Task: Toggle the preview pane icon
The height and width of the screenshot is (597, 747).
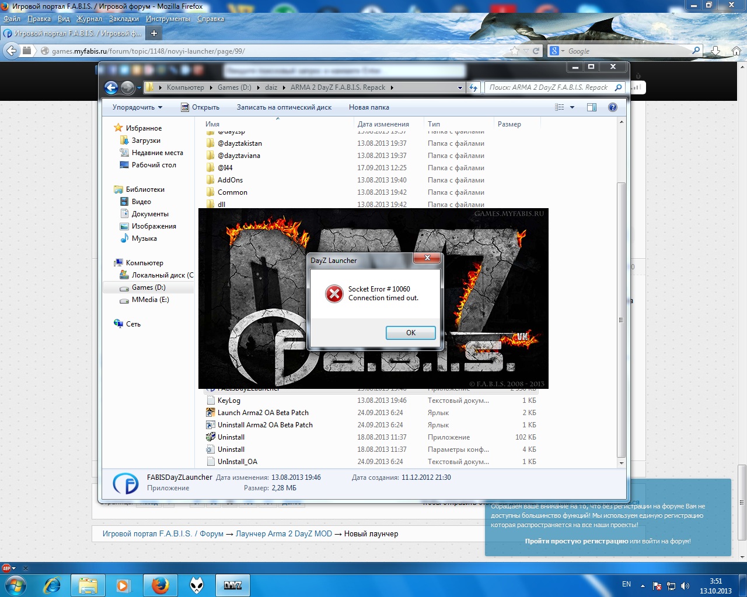Action: point(592,107)
